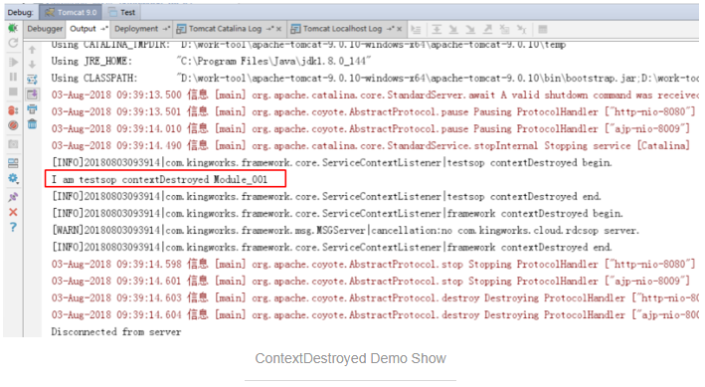This screenshot has width=705, height=387.
Task: Click the Step Into toolbar icon
Action: coord(453,29)
